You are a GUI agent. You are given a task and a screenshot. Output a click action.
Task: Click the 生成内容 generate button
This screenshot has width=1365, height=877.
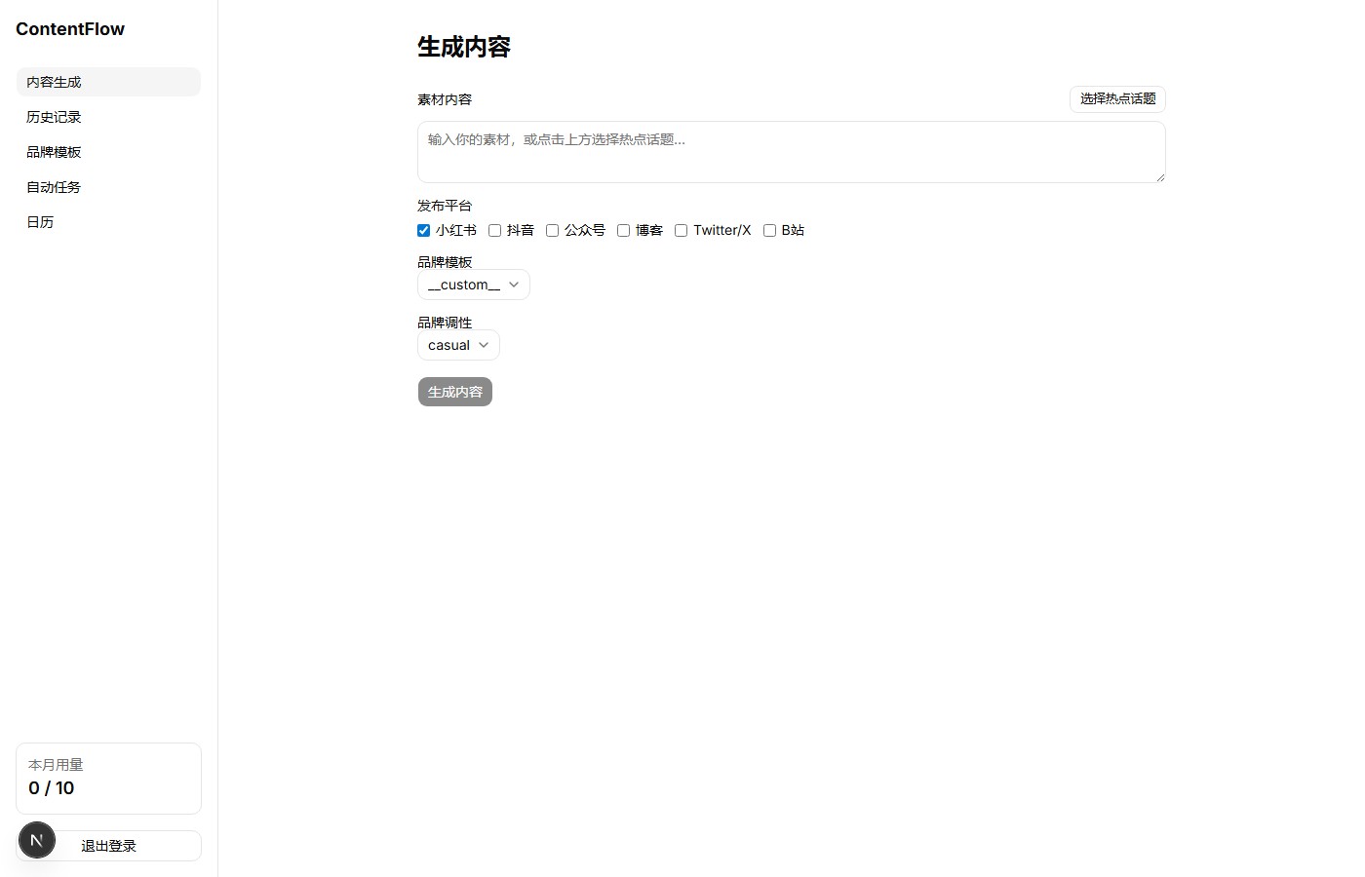pos(454,392)
